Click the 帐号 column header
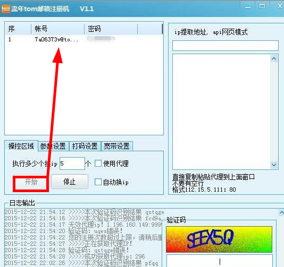284x267 pixels. pos(57,29)
